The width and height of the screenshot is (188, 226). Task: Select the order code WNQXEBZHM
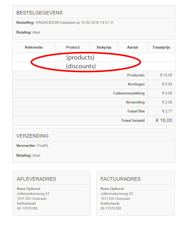(45, 23)
